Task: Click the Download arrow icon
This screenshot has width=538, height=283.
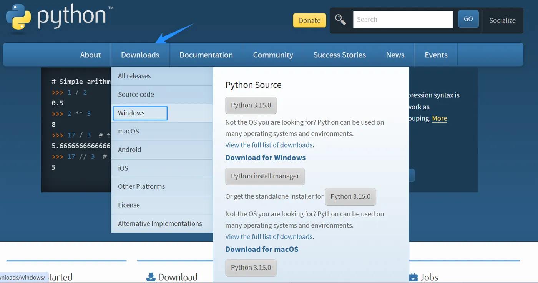Action: (151, 277)
